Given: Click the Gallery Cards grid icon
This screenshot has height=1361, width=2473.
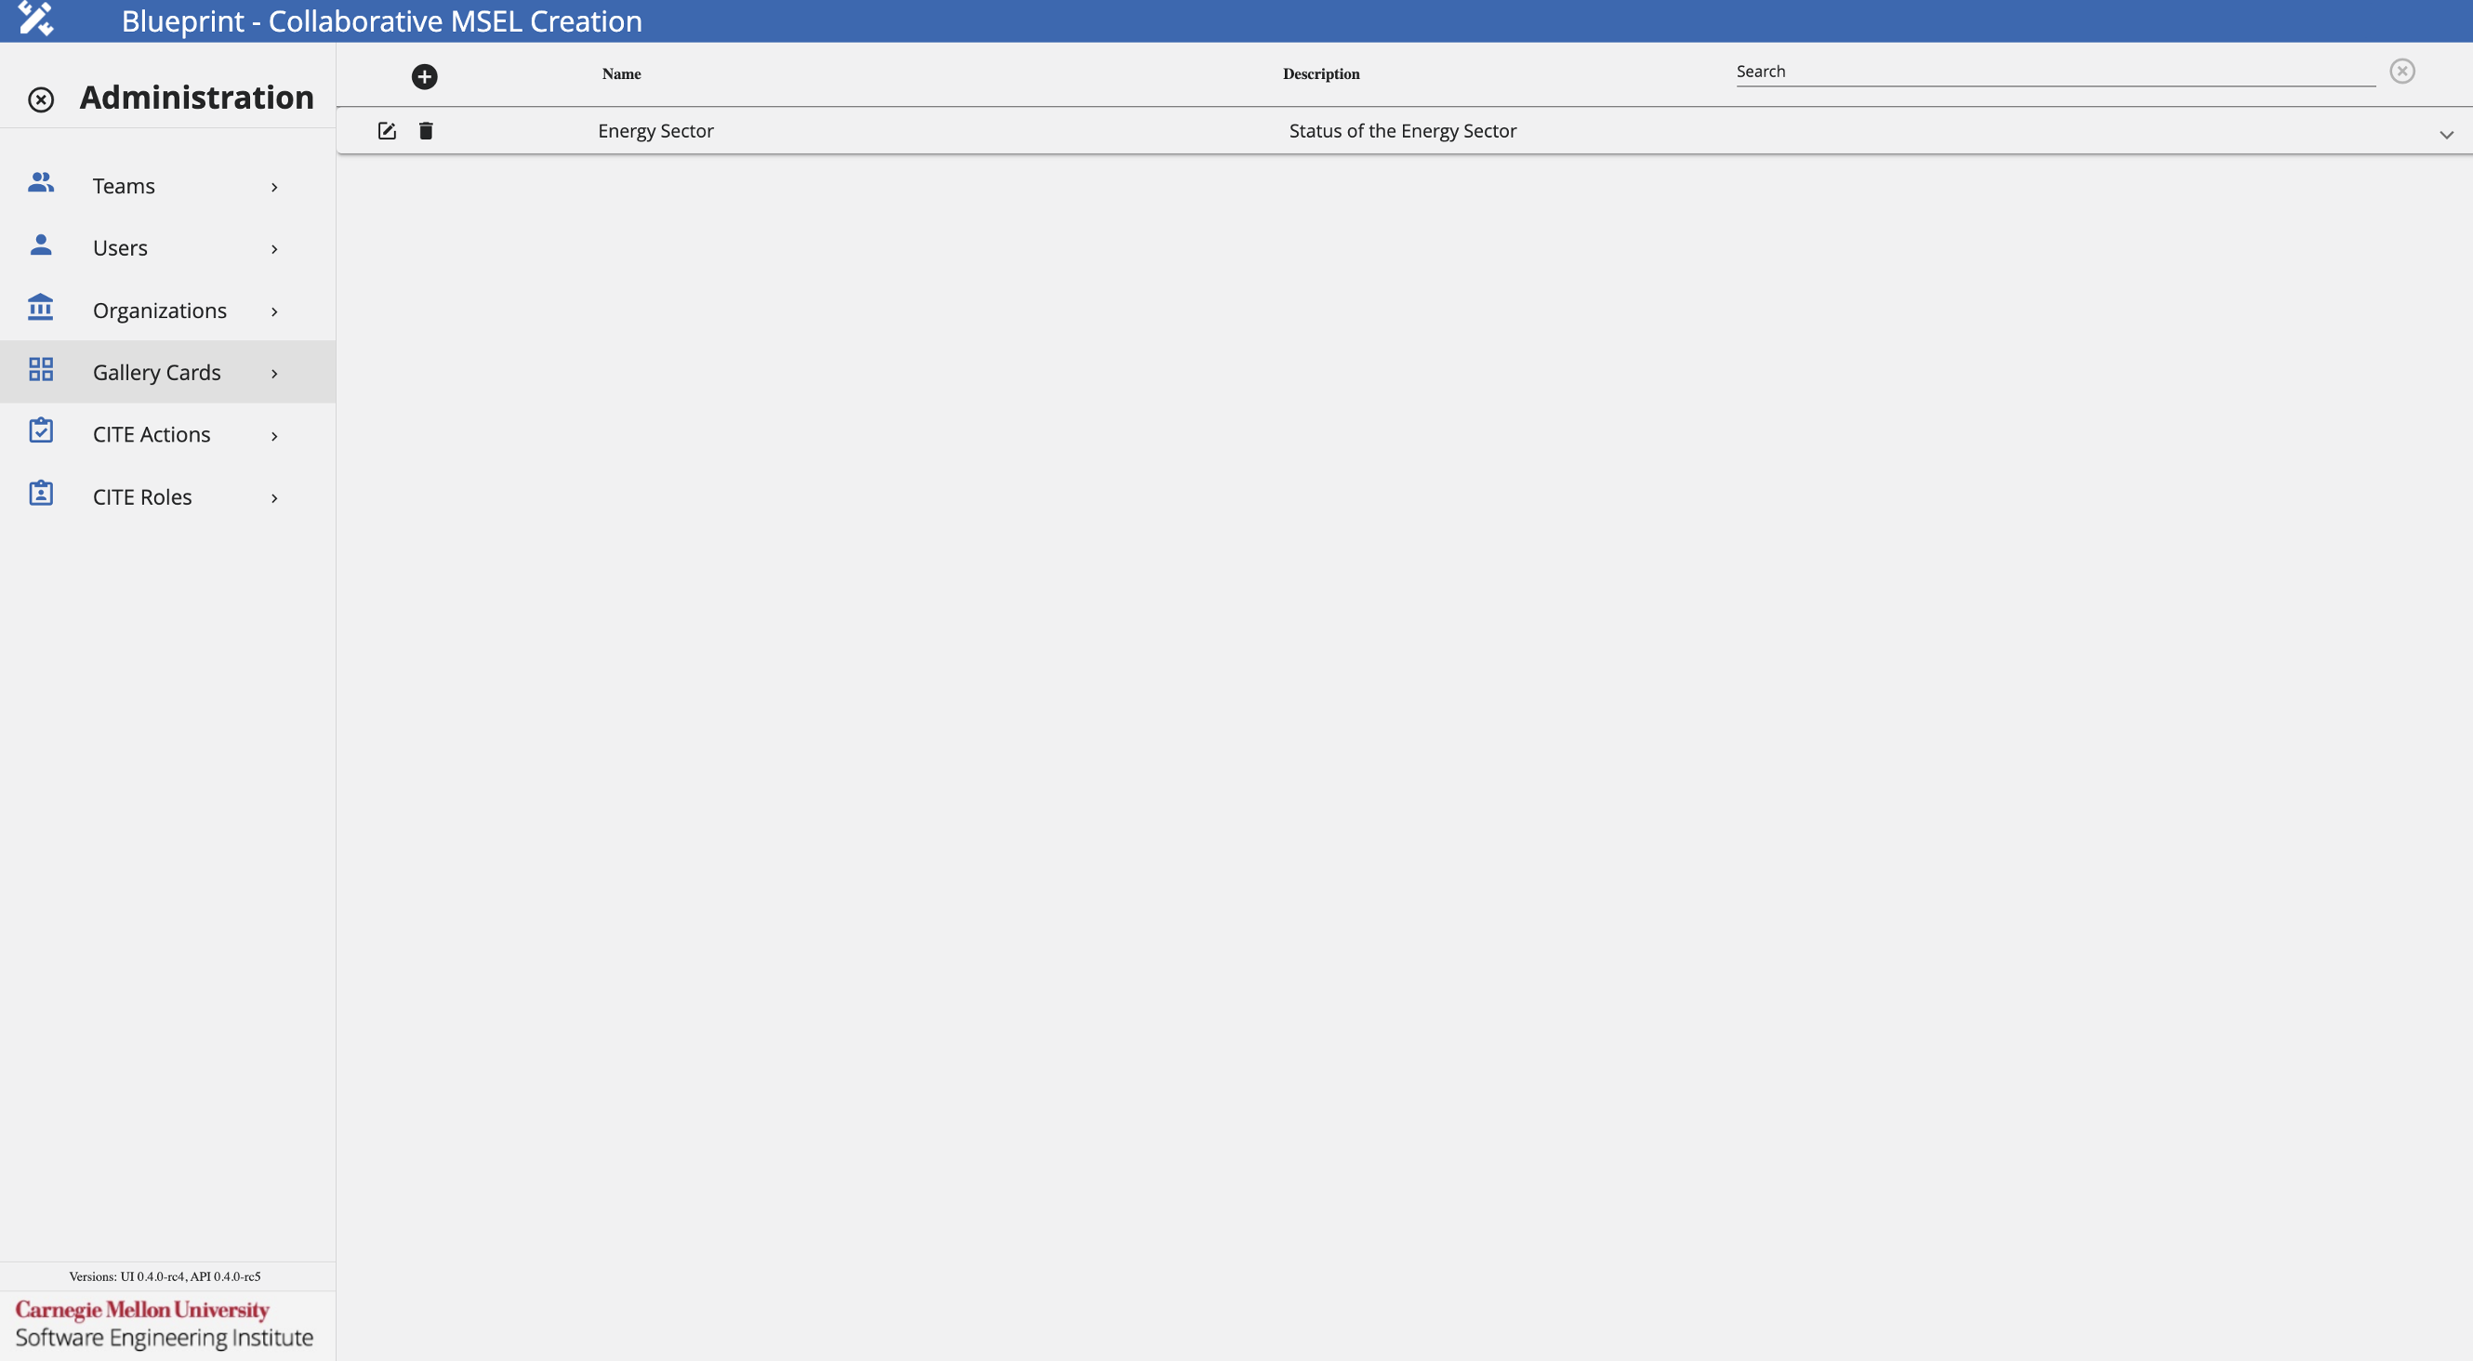Looking at the screenshot, I should point(40,369).
